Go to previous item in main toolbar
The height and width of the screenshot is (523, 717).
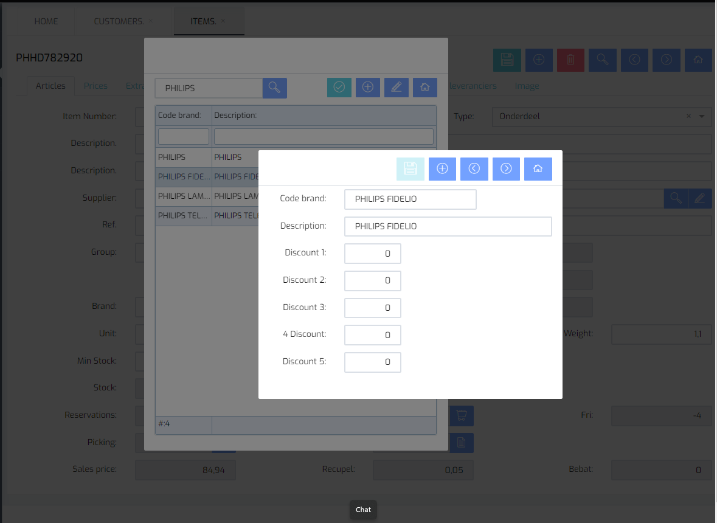634,60
